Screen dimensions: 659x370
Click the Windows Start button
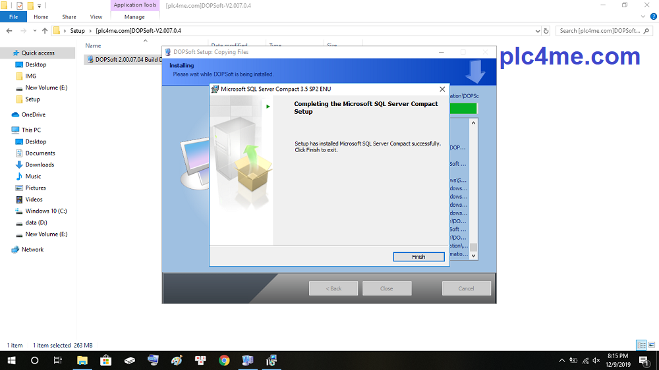click(11, 360)
